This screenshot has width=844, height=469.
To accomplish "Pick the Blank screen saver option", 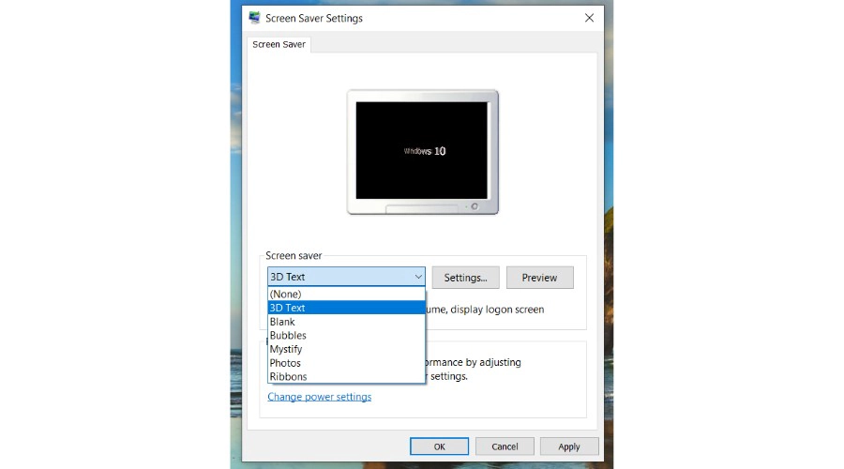I will pos(346,322).
